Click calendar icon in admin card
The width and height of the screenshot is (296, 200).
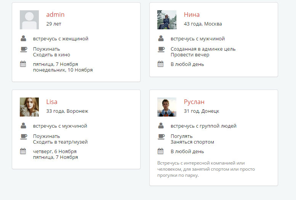click(23, 64)
